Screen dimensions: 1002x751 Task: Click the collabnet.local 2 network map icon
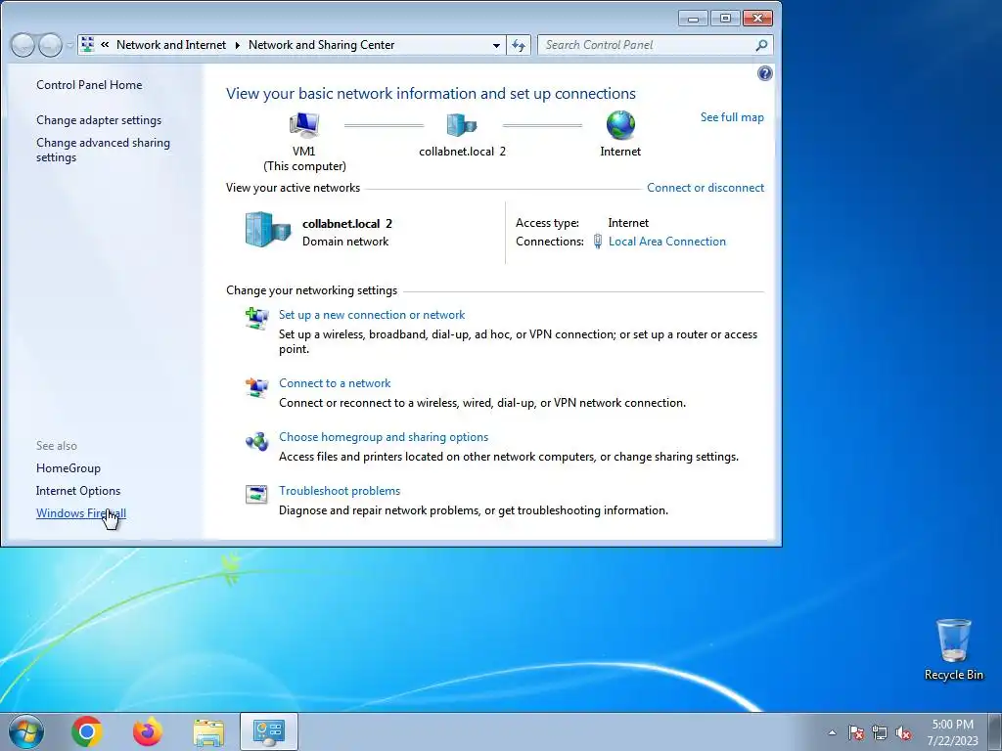point(461,125)
